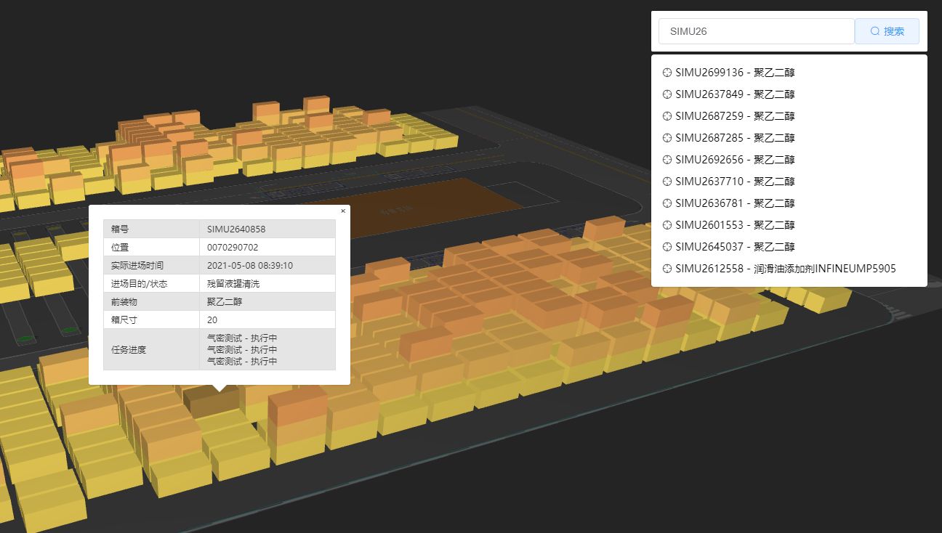Click locate icon beside SIMU2612558
Image resolution: width=942 pixels, height=533 pixels.
tap(667, 269)
